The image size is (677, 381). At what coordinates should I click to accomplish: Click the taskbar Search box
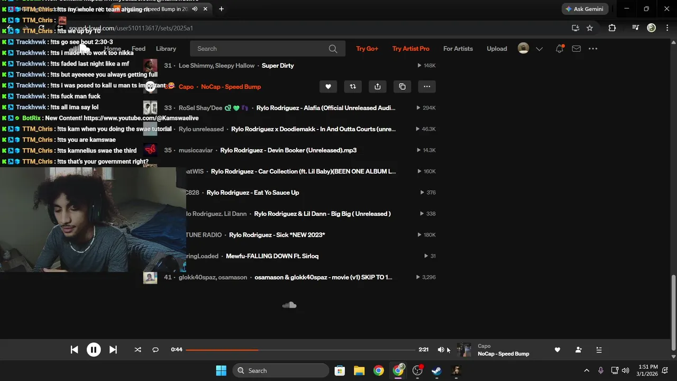coord(281,370)
